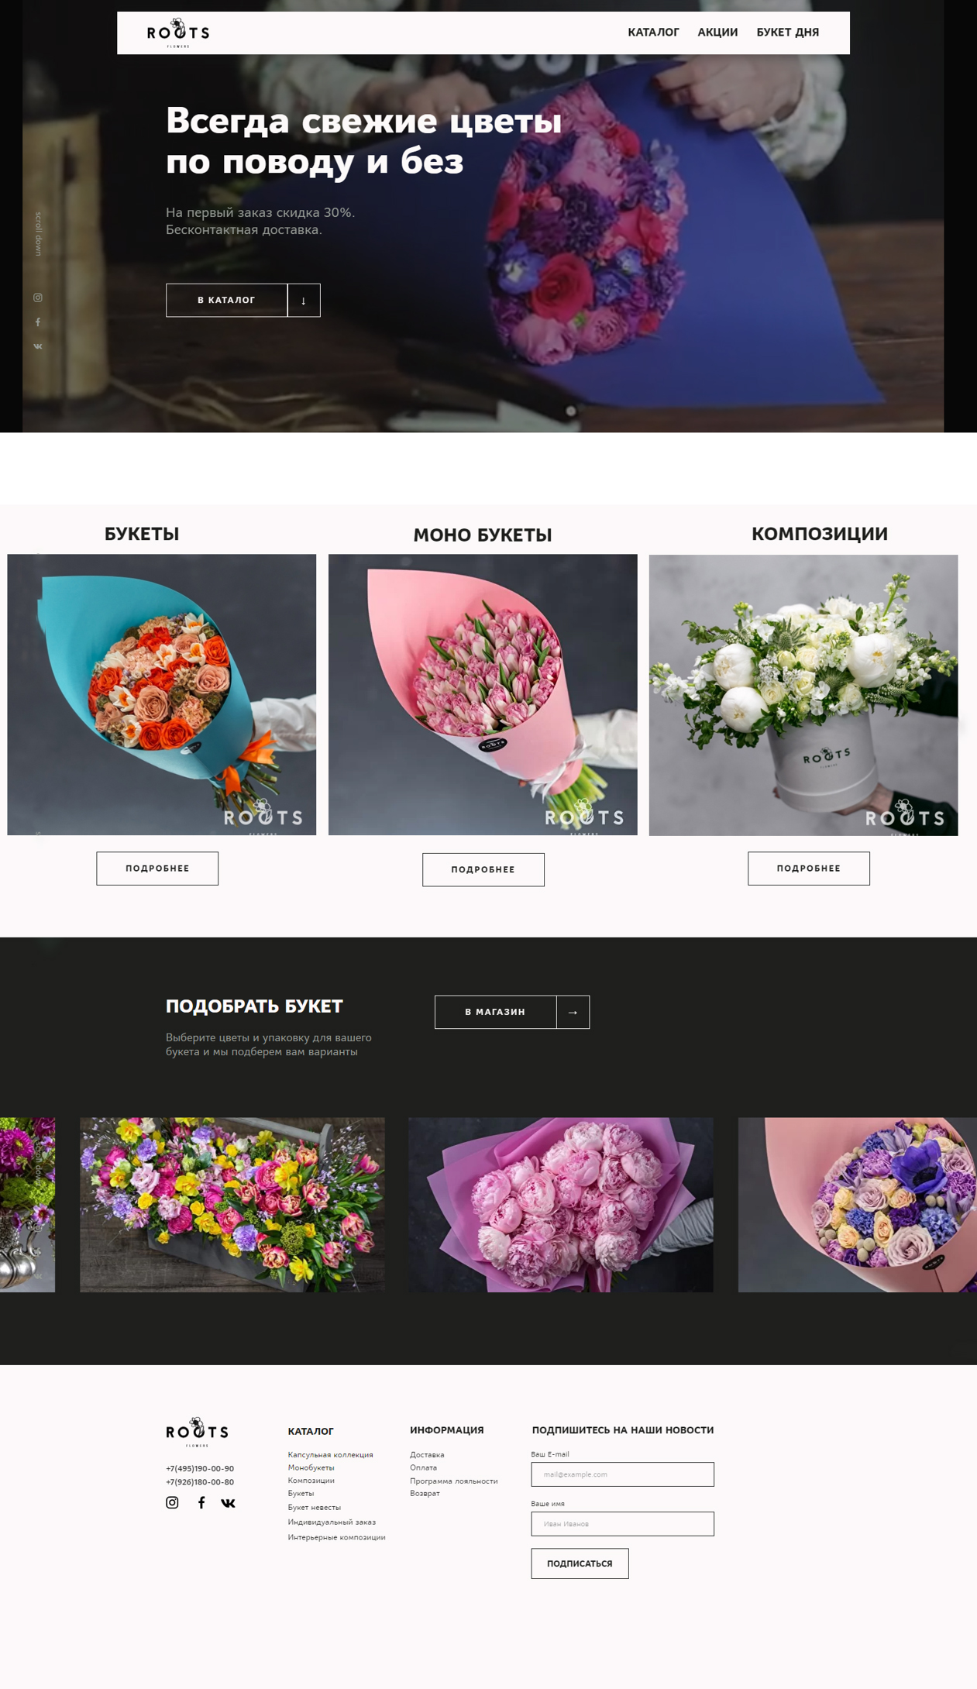
Task: Click phone number +7(495)190-00-90
Action: tap(200, 1468)
